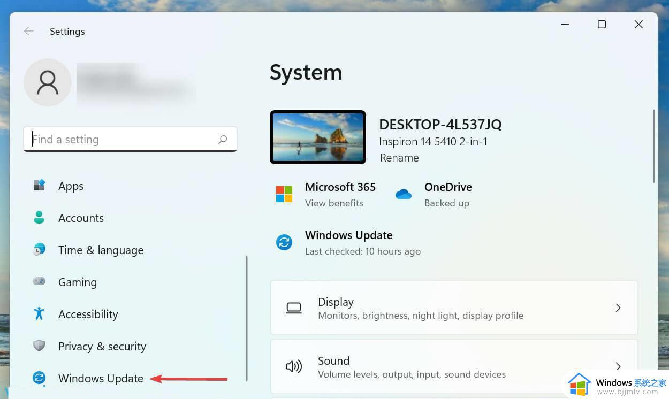
Task: Click the Gaming controller icon
Action: (x=39, y=281)
